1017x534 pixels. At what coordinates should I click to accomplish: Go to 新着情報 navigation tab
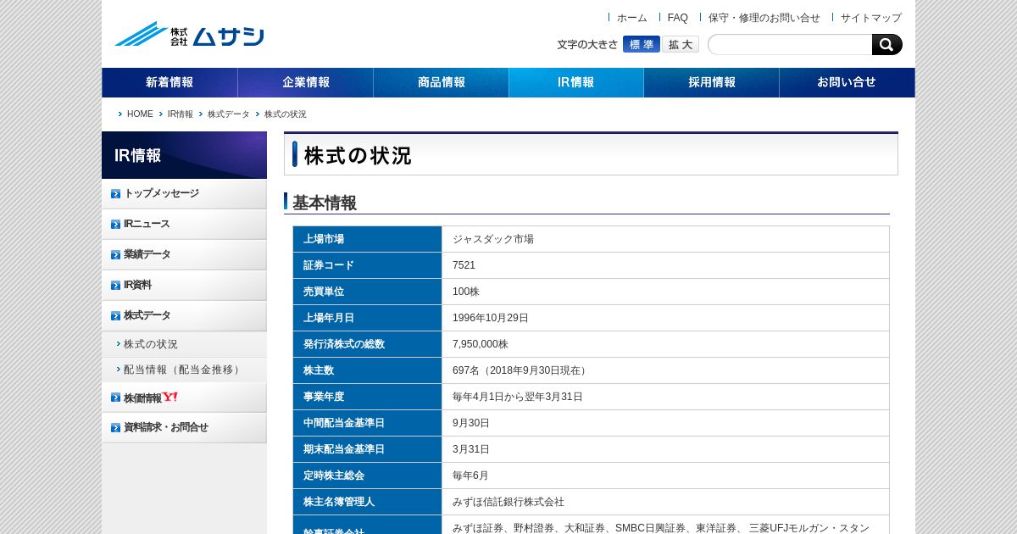pos(169,82)
